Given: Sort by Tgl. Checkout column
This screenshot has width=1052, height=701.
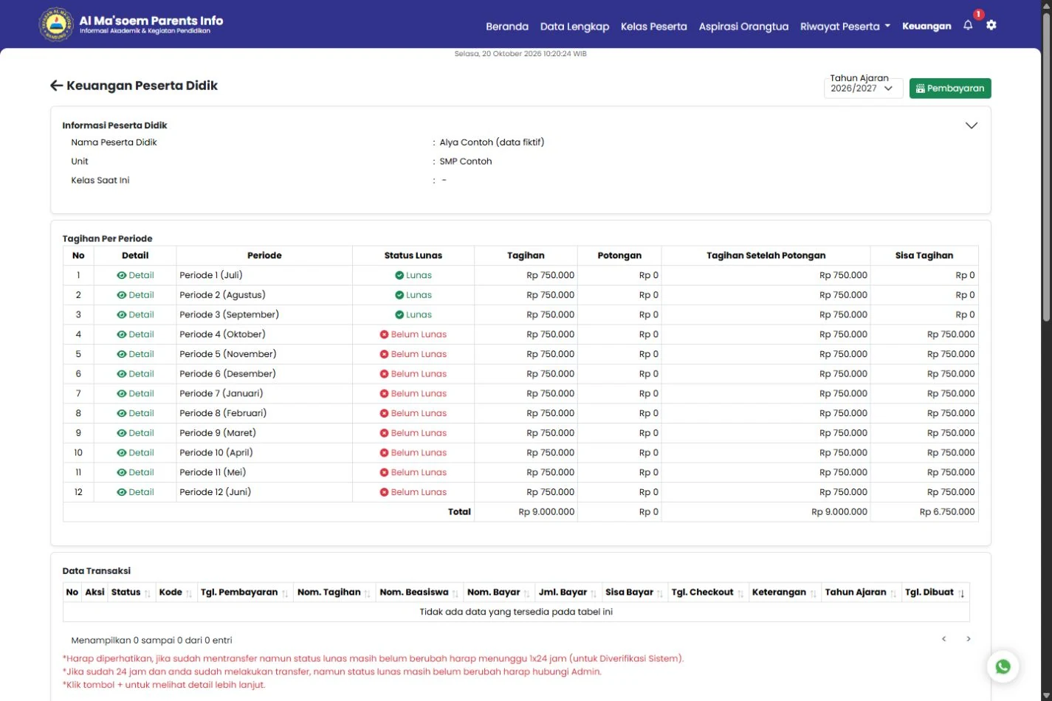Looking at the screenshot, I should point(707,593).
